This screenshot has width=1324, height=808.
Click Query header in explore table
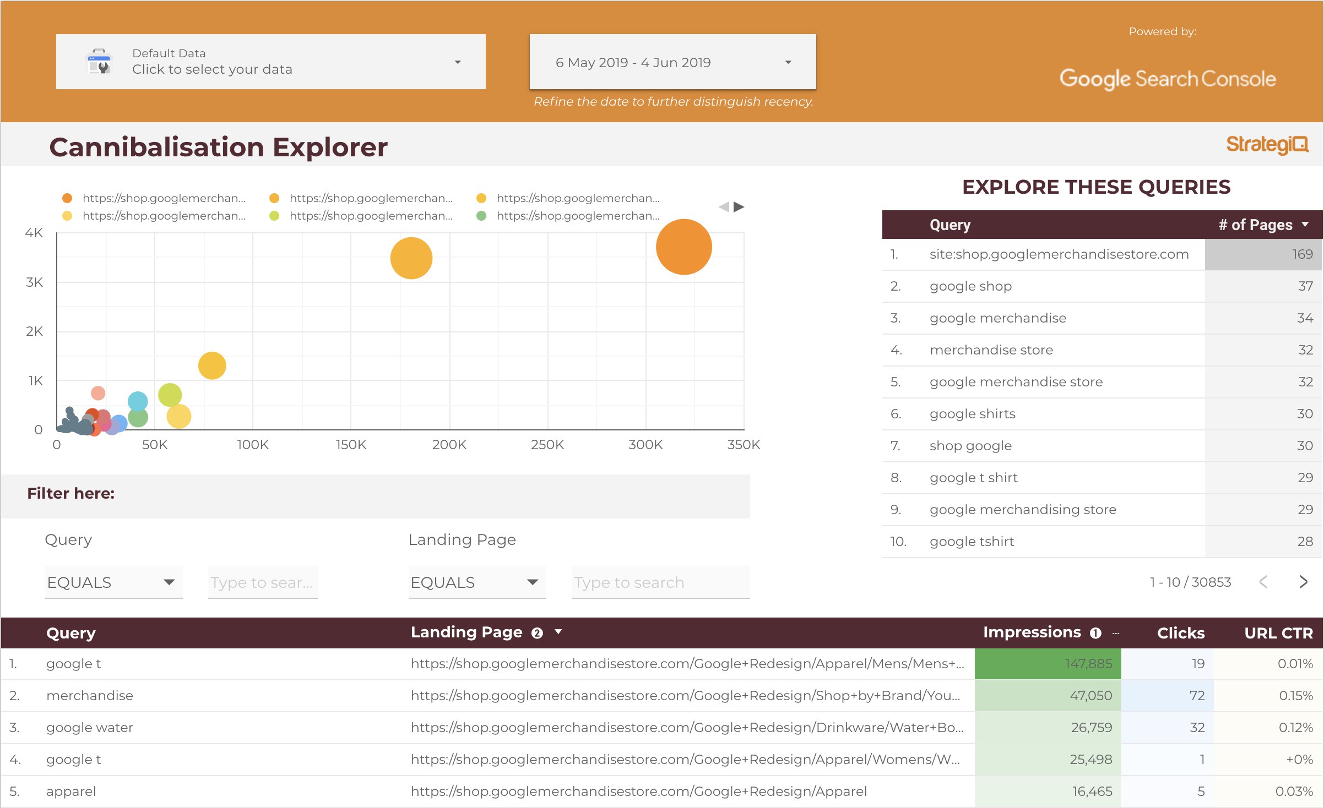coord(950,225)
